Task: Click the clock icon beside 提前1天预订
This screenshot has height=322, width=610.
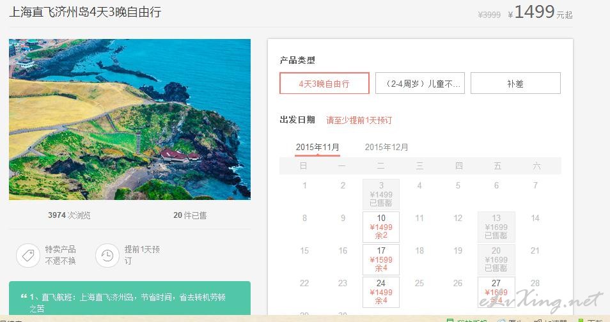Action: tap(107, 256)
